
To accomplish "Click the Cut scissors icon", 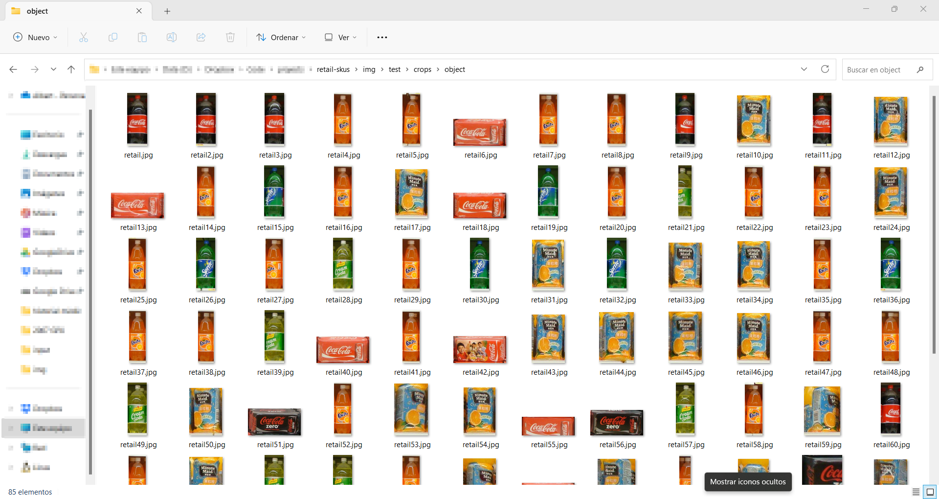I will 84,37.
